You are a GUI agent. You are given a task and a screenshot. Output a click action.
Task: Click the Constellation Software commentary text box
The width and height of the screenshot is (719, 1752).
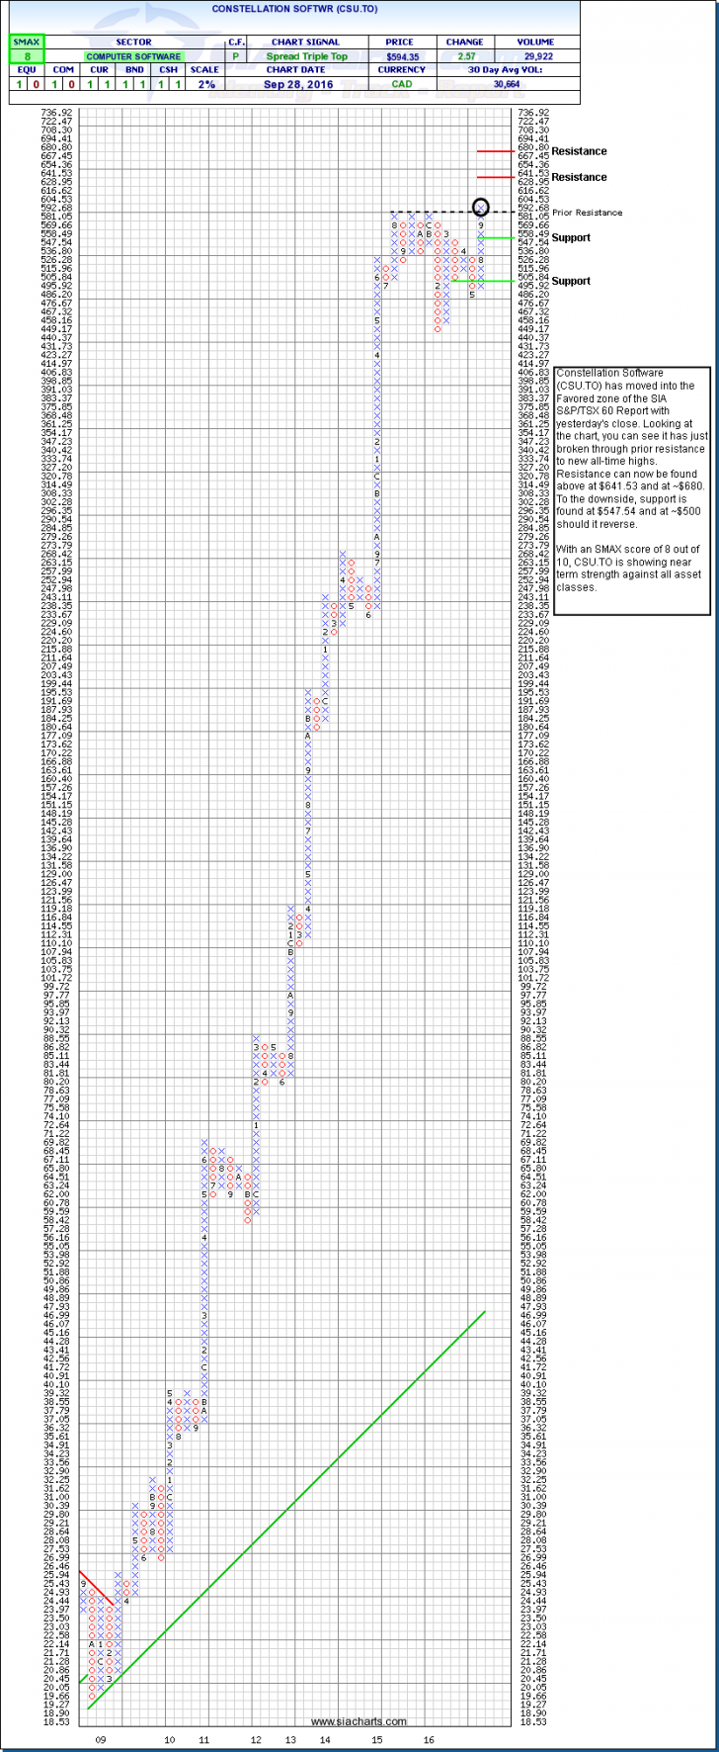(x=632, y=483)
